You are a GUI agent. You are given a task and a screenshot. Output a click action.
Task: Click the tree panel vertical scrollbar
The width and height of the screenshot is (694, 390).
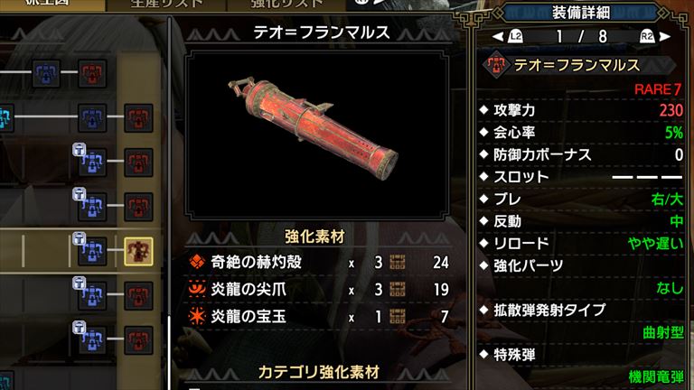click(x=170, y=203)
